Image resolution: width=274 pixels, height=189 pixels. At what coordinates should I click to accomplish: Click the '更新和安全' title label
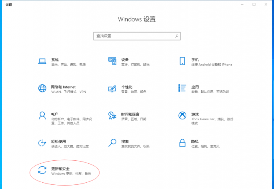click(x=60, y=169)
